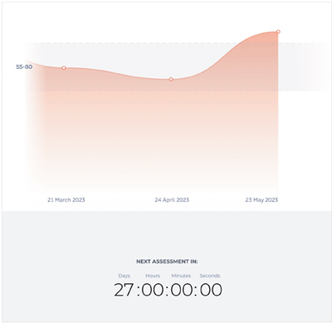332x323 pixels.
Task: Select the 24 April 2023 date label
Action: pos(172,200)
